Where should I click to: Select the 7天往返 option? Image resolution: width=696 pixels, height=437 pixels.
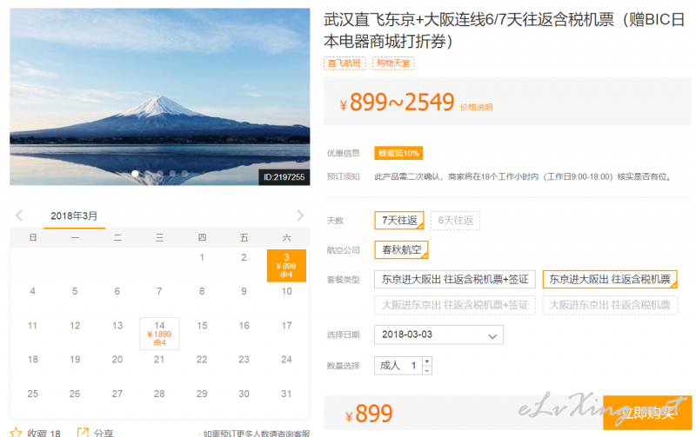399,221
